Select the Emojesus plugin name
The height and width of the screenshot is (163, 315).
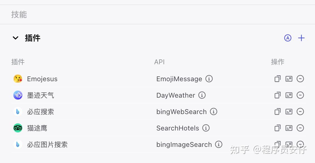coord(42,79)
